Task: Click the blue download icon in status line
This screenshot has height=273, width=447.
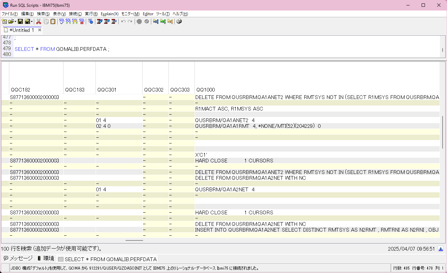Action: click(441, 249)
